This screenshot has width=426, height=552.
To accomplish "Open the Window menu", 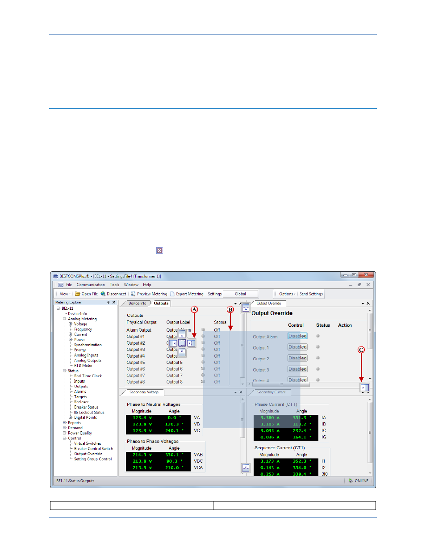I will [x=131, y=285].
